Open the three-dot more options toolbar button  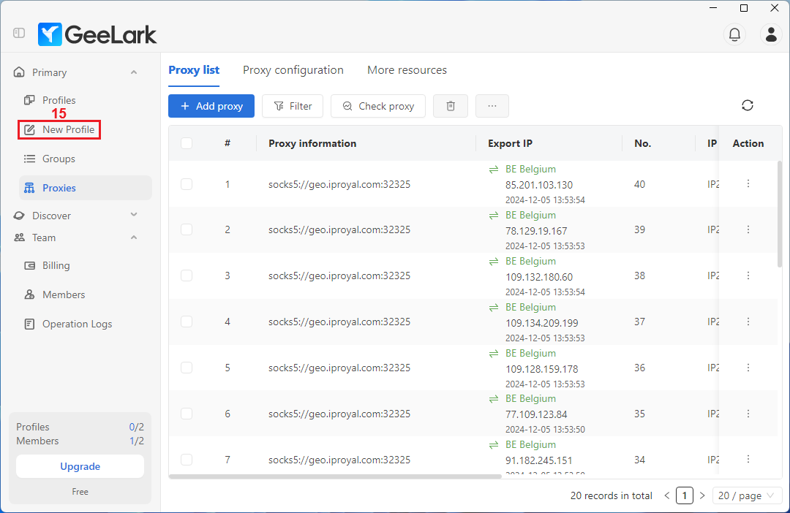(492, 106)
